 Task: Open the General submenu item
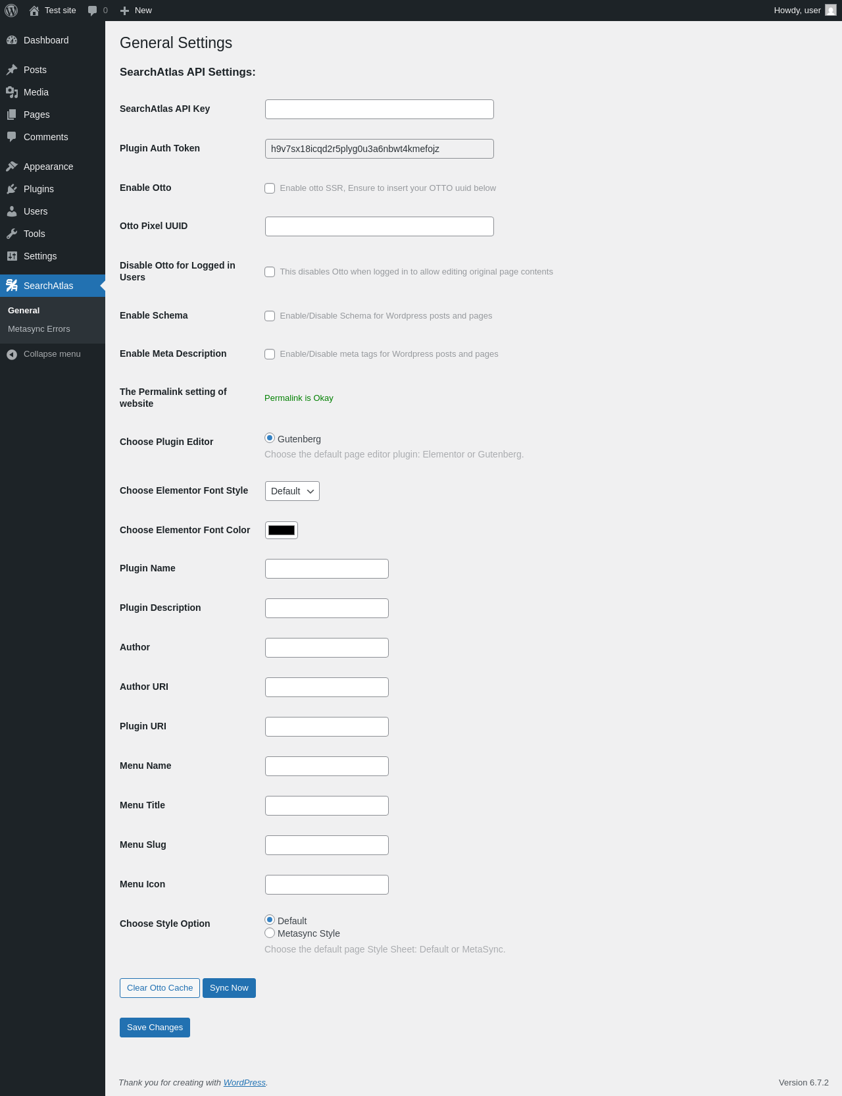[24, 311]
